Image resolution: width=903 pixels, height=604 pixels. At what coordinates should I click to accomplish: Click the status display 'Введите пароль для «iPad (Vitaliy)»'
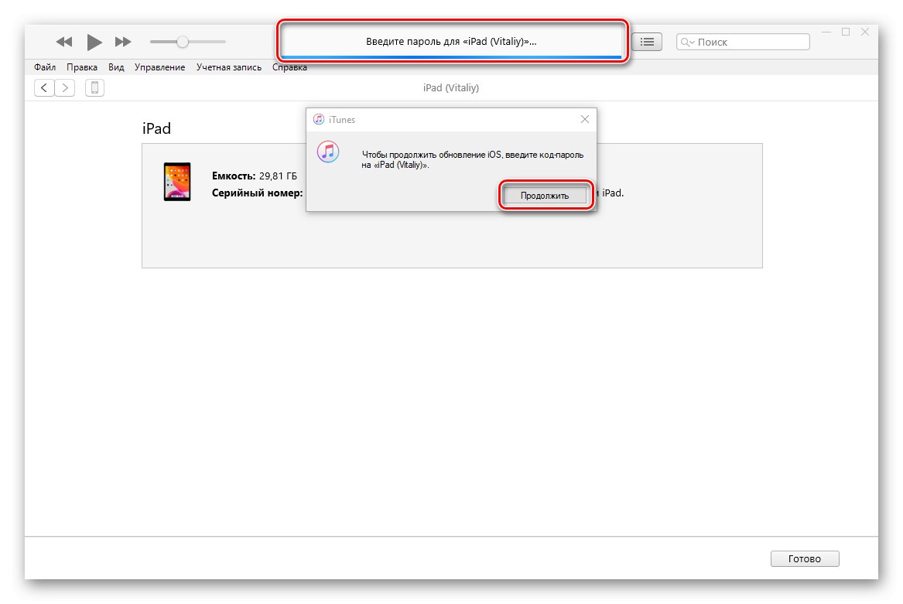tap(452, 42)
